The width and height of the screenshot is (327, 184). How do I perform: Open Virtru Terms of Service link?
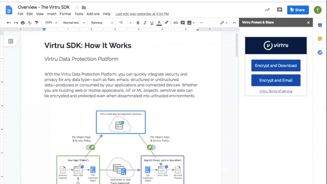pyautogui.click(x=276, y=91)
